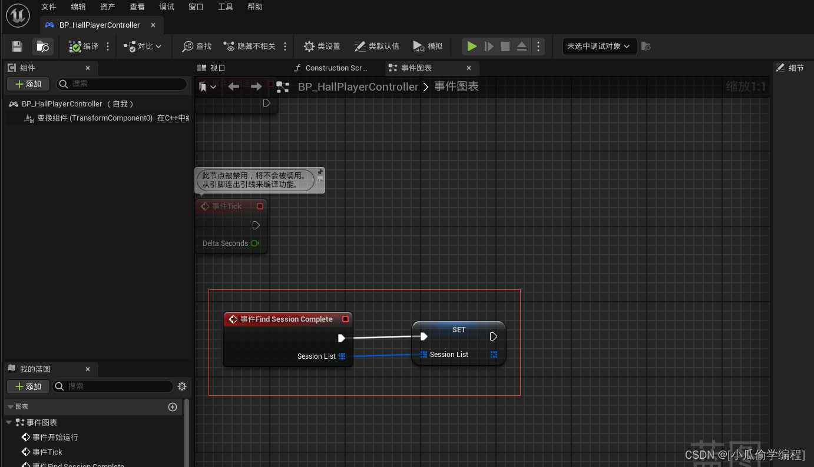
Task: Open play mode options three-dot menu
Action: [538, 46]
